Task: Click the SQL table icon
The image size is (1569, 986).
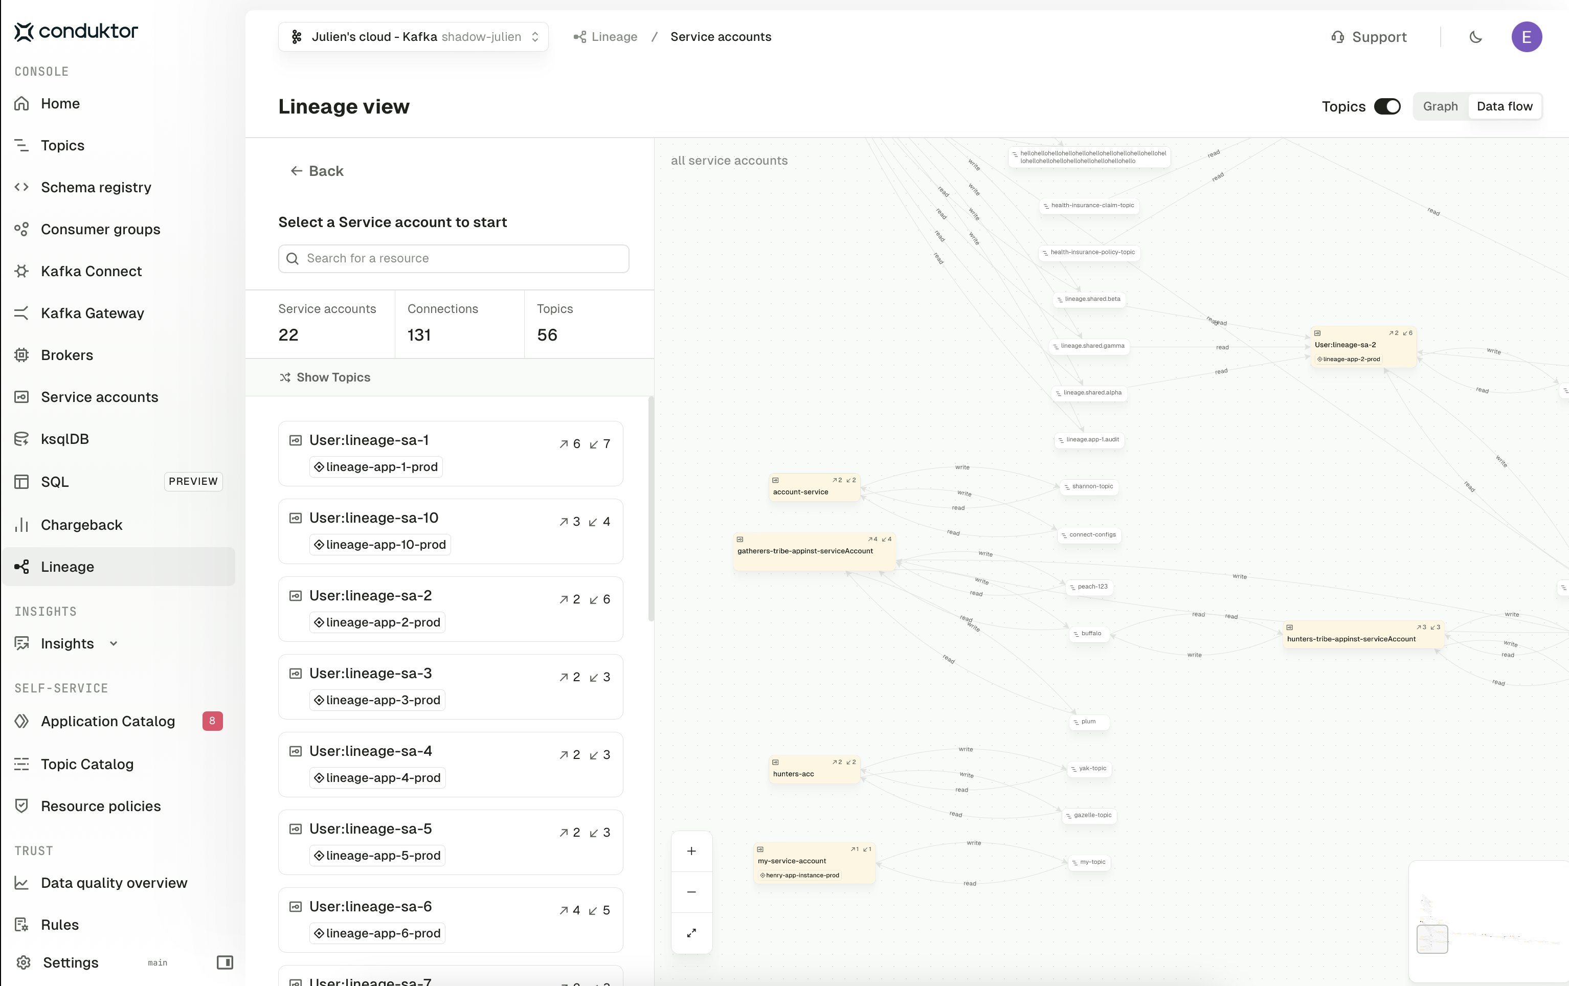Action: coord(21,482)
